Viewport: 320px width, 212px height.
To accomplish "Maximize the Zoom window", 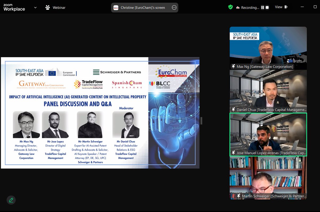I will click(x=315, y=7).
